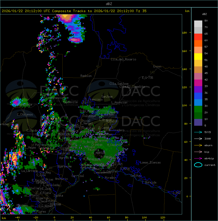The width and height of the screenshot is (218, 221).
Task: Click the pink bip arrow in legend
Action: [198, 152]
